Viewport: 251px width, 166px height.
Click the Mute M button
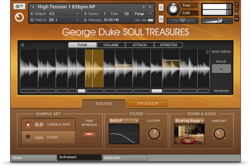coord(161,19)
